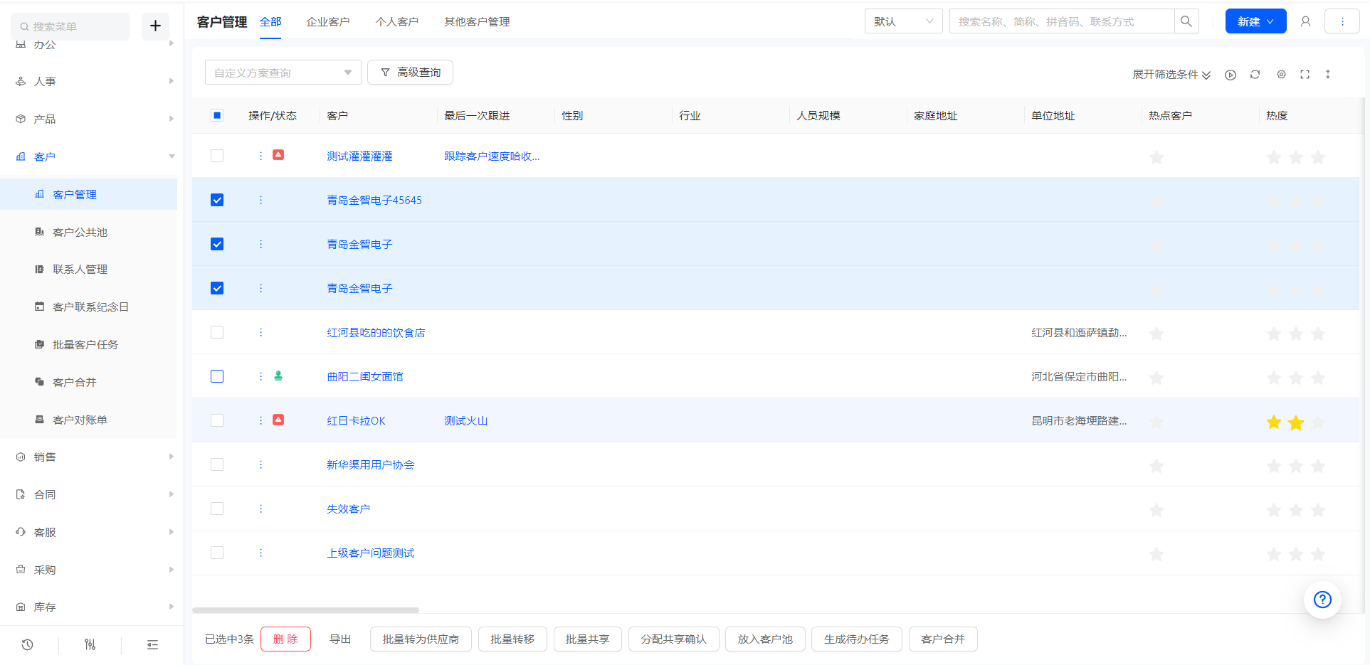Open row actions for 失效客户

coord(260,509)
